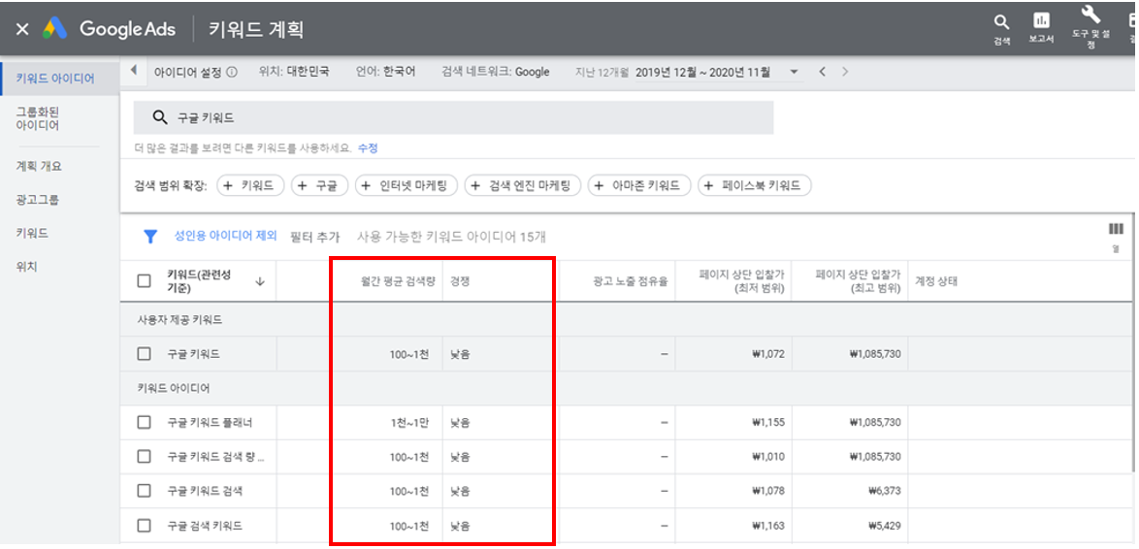This screenshot has height=549, width=1139.
Task: Click the magnifier icon in keyword search box
Action: (160, 117)
